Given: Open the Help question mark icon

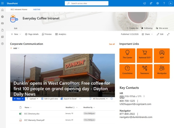Looking at the screenshot, I should click(x=164, y=3).
